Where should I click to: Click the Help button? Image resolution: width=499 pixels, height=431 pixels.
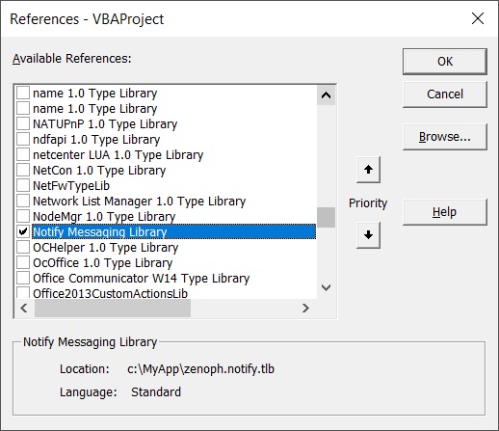445,212
